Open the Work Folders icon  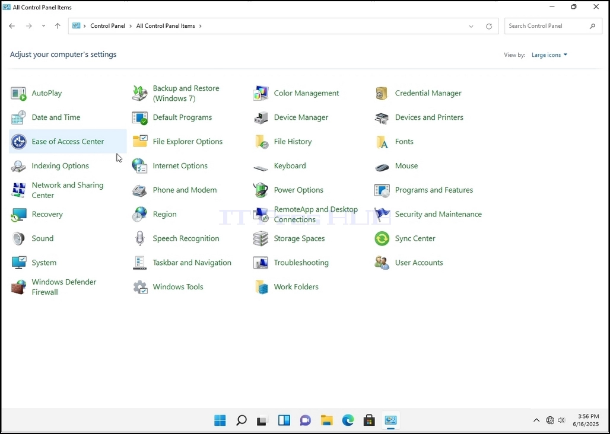[261, 287]
